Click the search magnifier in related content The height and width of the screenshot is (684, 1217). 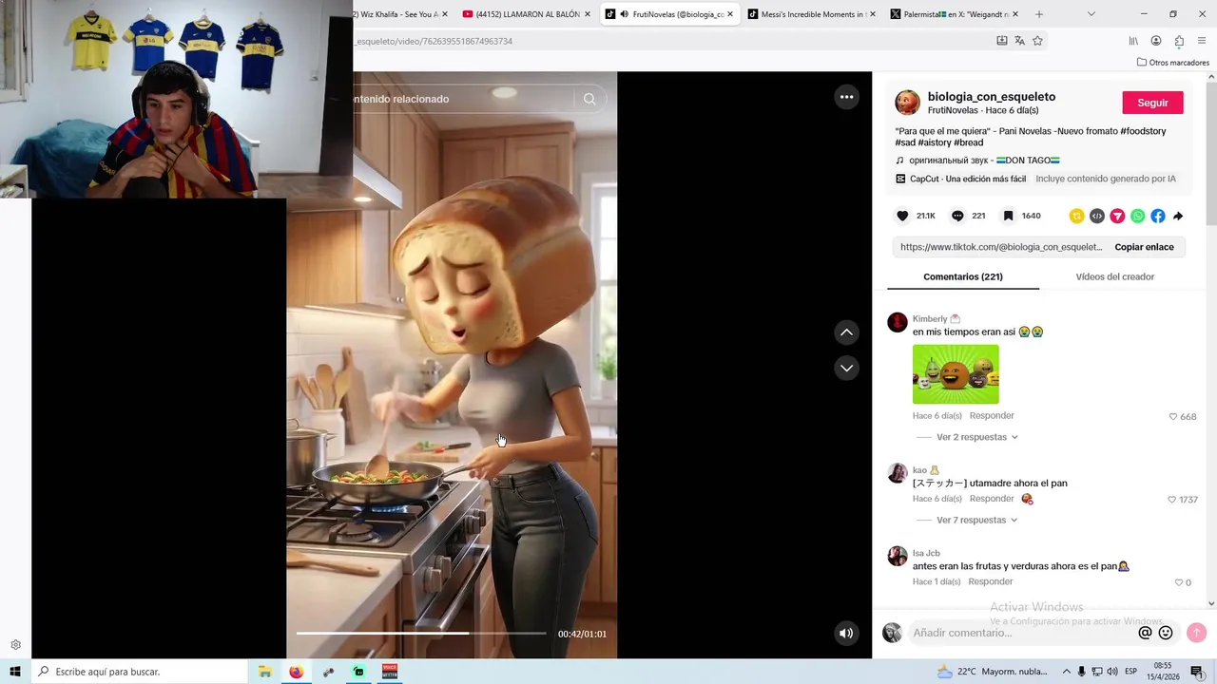pos(589,99)
